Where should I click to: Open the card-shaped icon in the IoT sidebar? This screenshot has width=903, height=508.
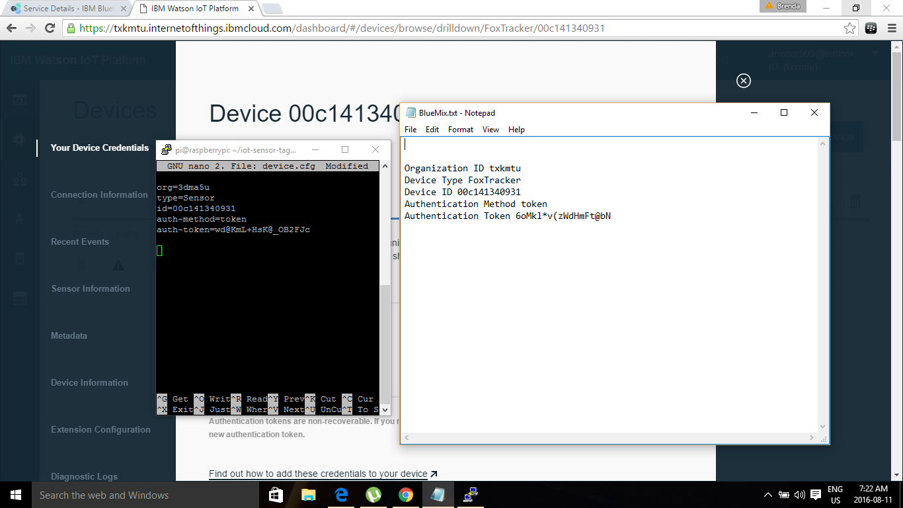point(19,298)
